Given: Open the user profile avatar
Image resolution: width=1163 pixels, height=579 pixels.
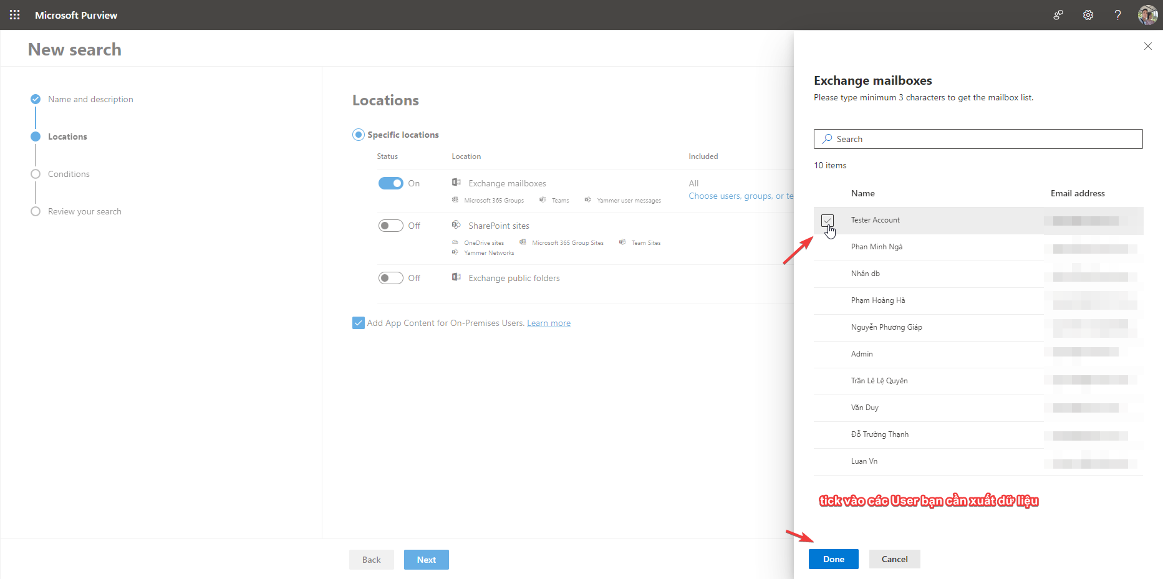Looking at the screenshot, I should tap(1147, 15).
